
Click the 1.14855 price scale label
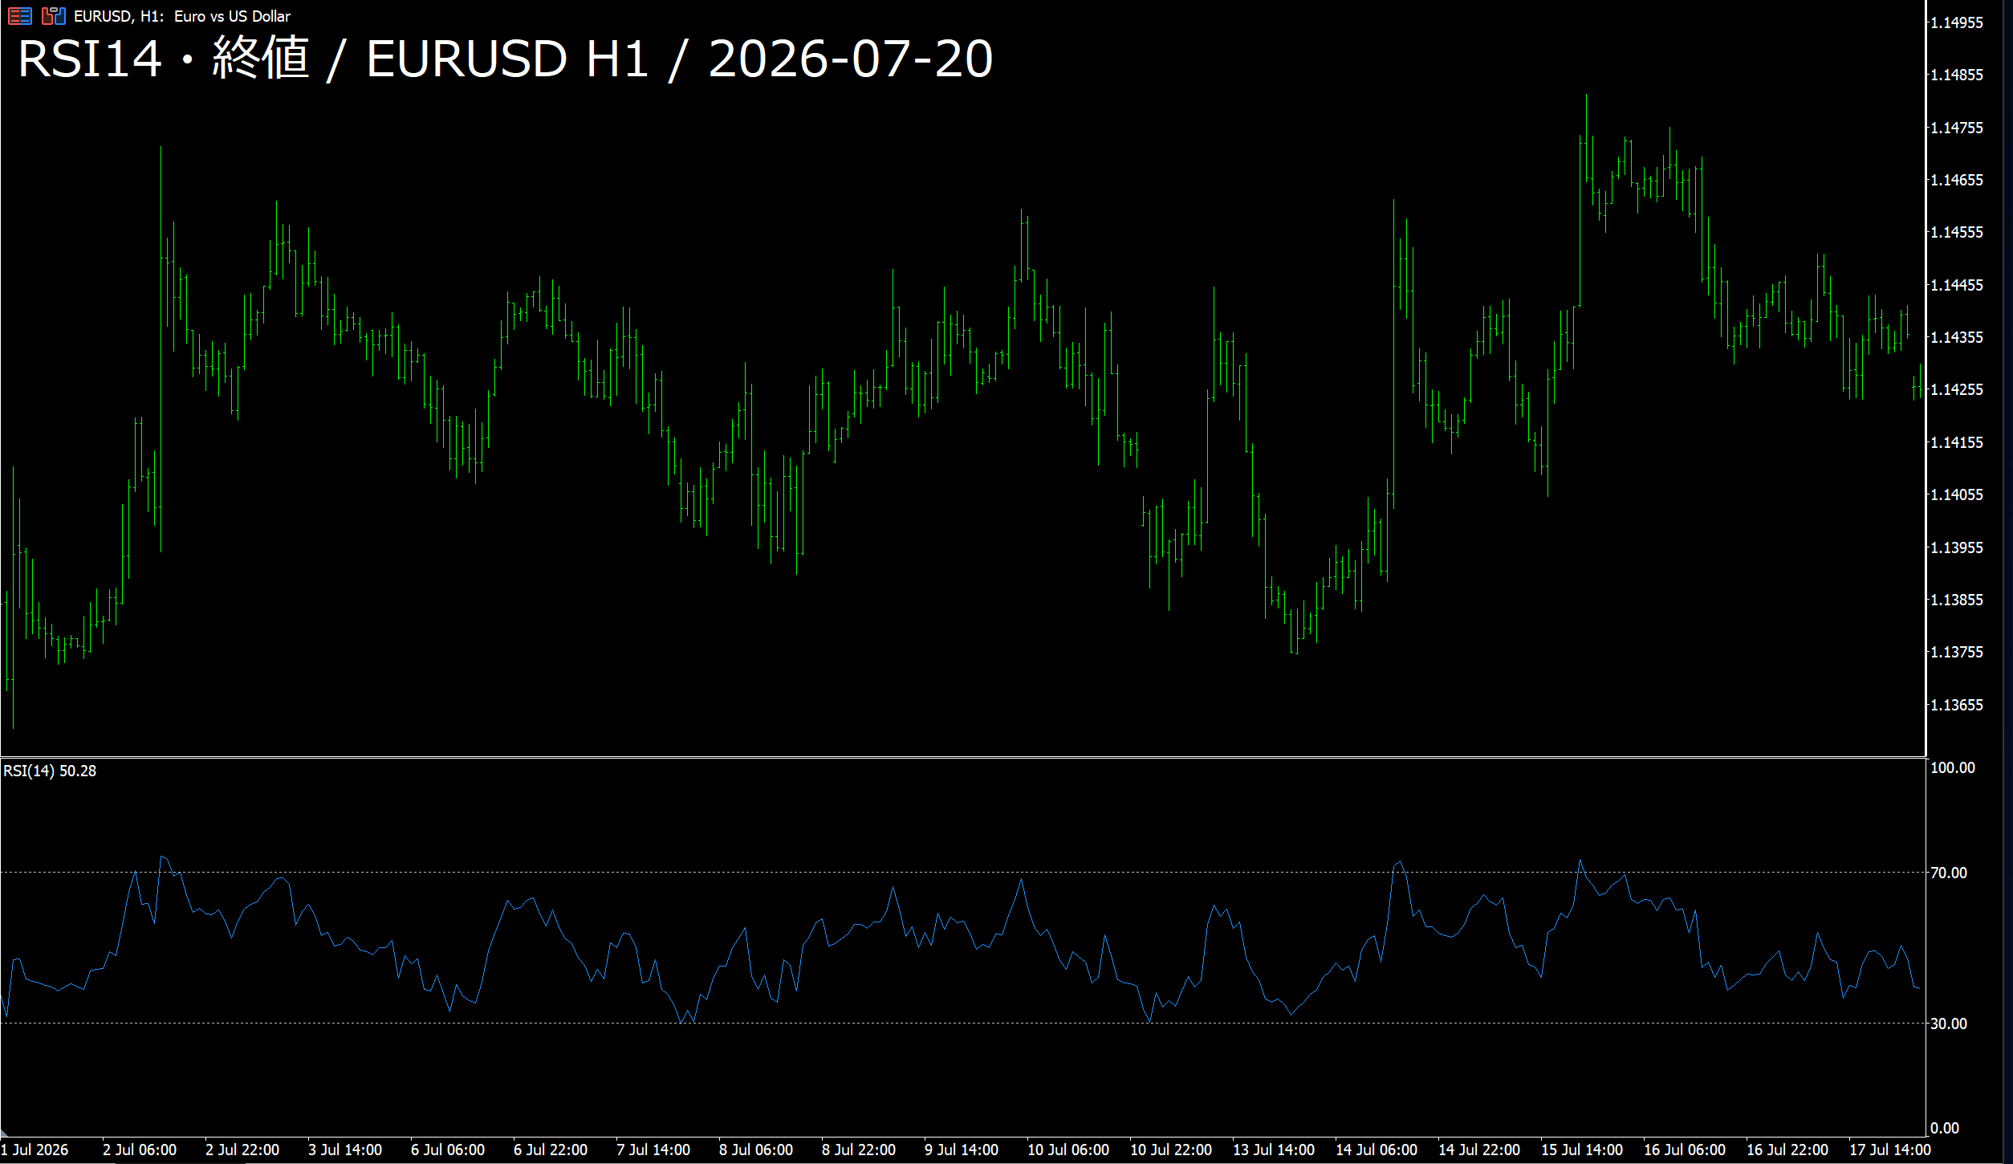pyautogui.click(x=1957, y=75)
